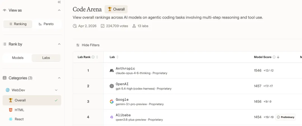The width and height of the screenshot is (302, 126).
Task: Click the Overall trophy icon in sidebar
Action: coord(11,100)
